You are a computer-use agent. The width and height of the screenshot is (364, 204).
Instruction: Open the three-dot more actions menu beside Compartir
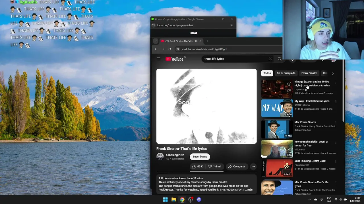click(253, 167)
